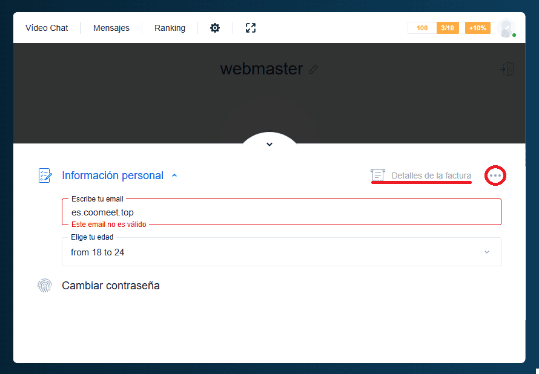Collapse the Información personal section
Screen dimensions: 539x374
174,175
